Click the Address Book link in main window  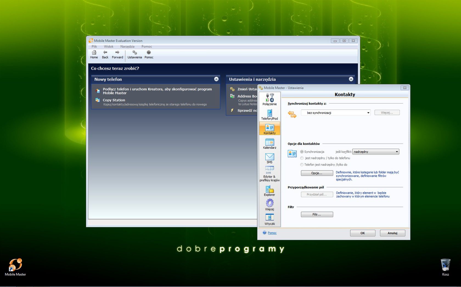click(x=247, y=96)
